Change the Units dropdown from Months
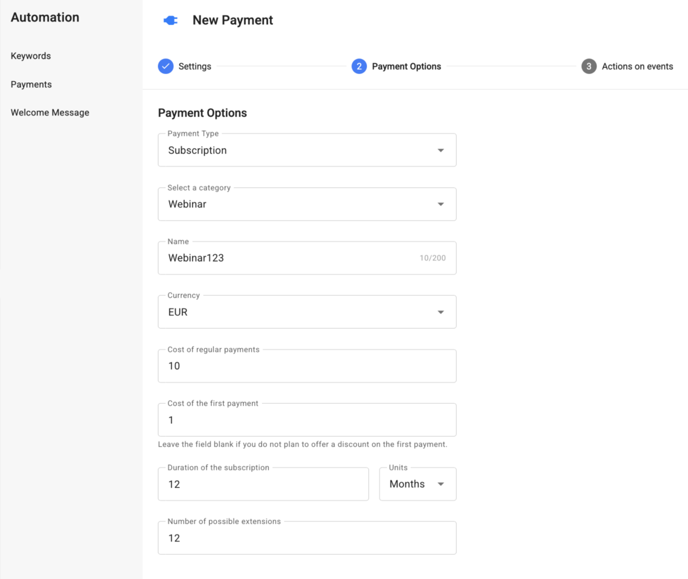This screenshot has height=579, width=688. (417, 484)
